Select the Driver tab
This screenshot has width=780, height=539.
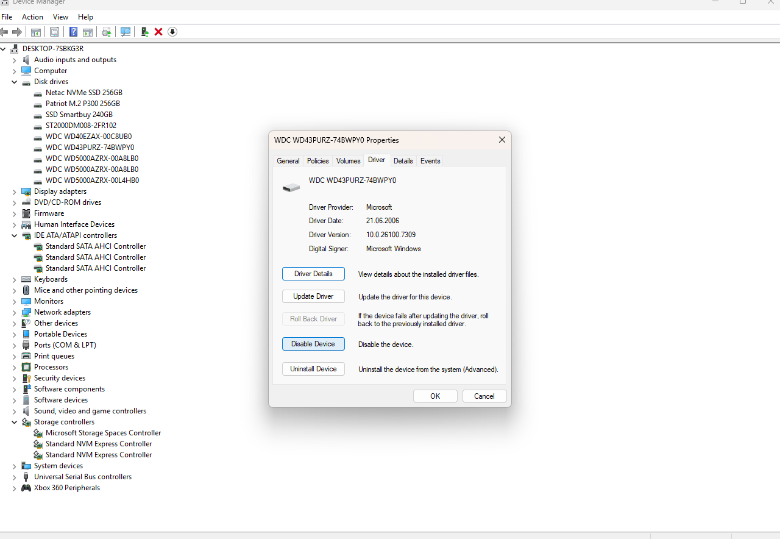tap(377, 160)
